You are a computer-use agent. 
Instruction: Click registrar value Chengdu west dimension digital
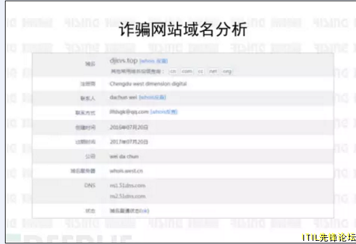tap(148, 84)
